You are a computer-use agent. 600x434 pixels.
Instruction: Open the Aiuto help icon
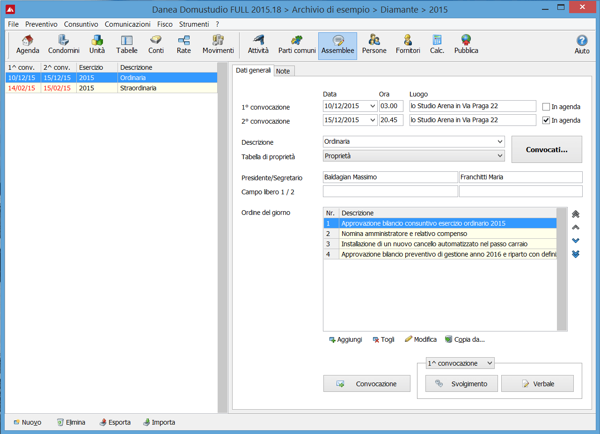582,45
